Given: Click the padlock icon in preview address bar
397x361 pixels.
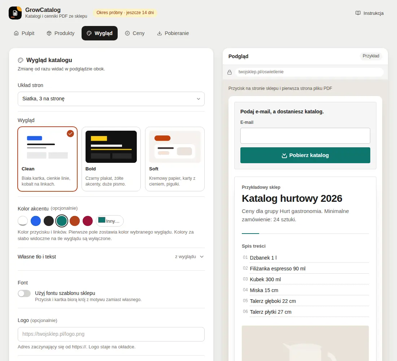Looking at the screenshot, I should (x=230, y=72).
